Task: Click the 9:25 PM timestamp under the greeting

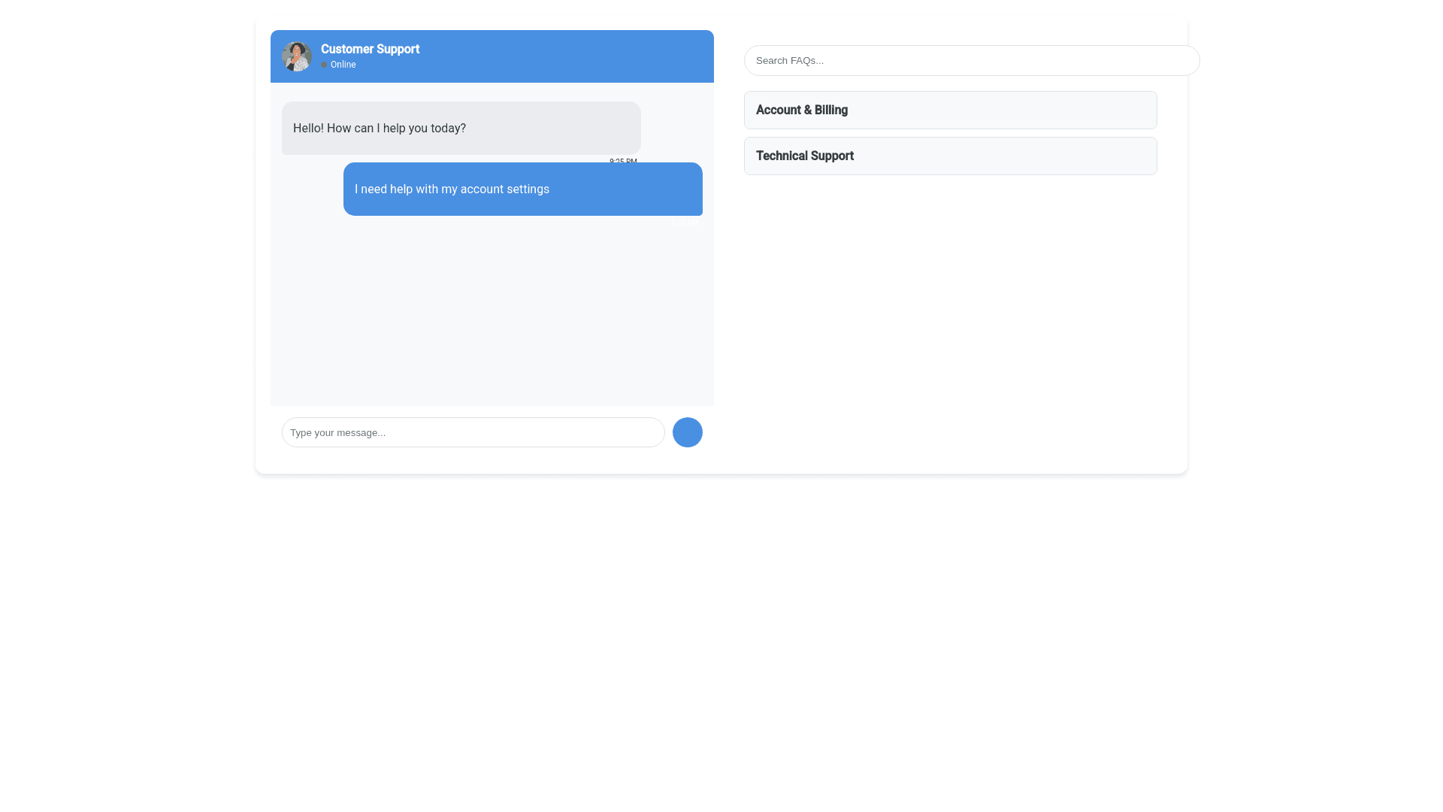Action: coord(623,162)
